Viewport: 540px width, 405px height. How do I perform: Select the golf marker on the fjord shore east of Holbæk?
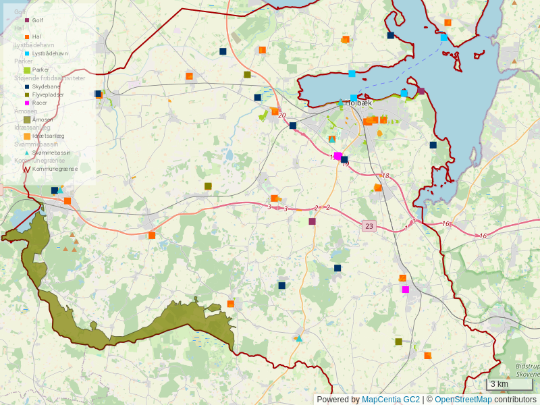point(421,91)
